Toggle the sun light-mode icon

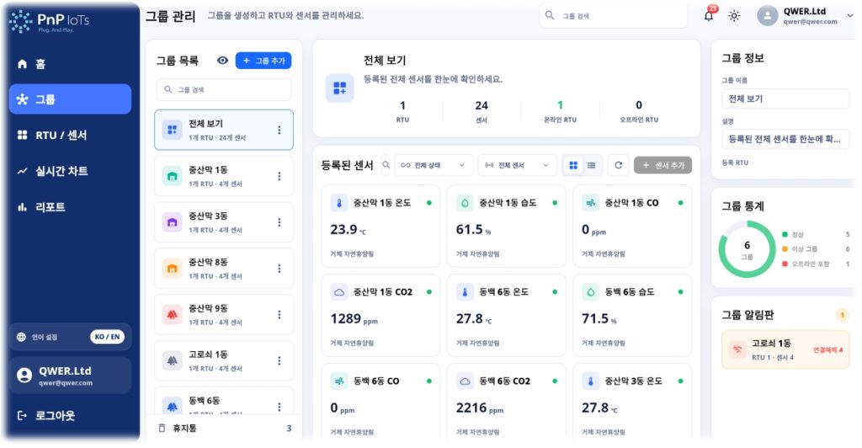tap(734, 16)
